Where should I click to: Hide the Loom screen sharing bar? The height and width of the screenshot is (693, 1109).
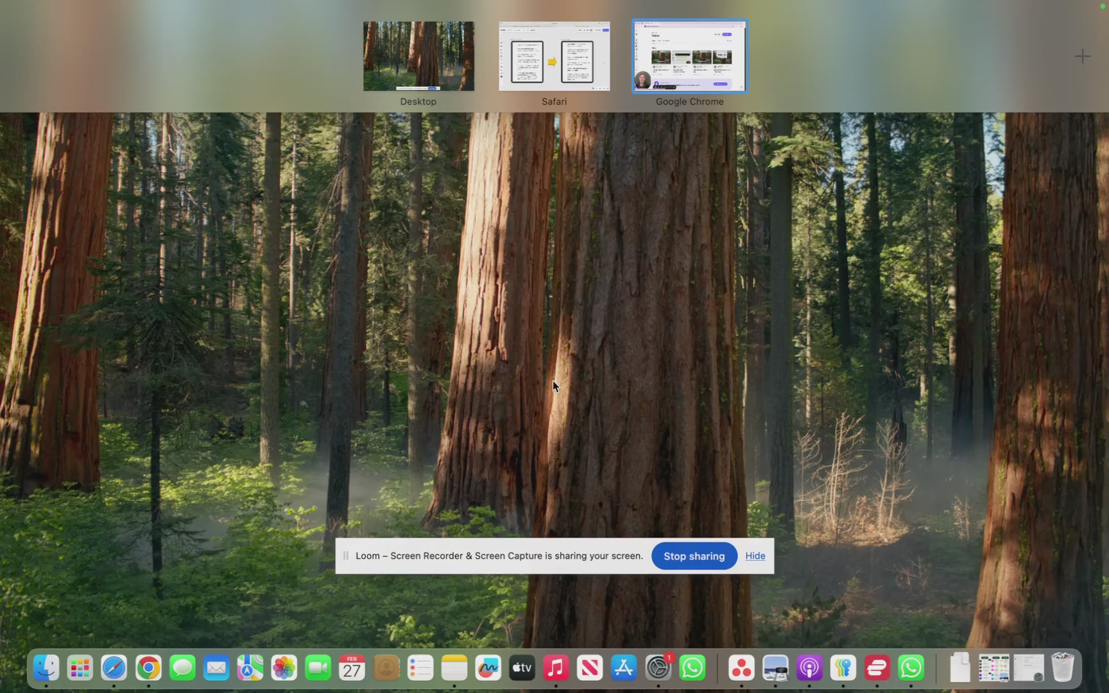tap(755, 556)
